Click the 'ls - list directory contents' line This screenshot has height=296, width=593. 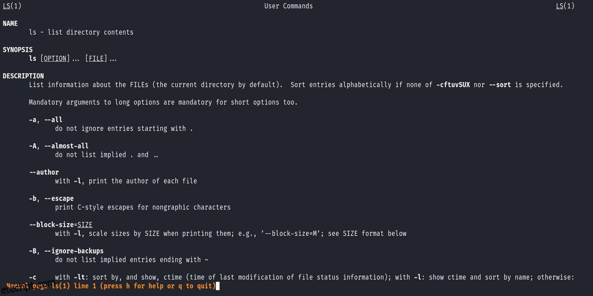pyautogui.click(x=81, y=32)
